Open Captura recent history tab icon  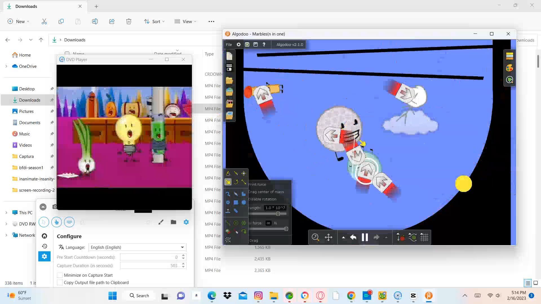[45, 246]
